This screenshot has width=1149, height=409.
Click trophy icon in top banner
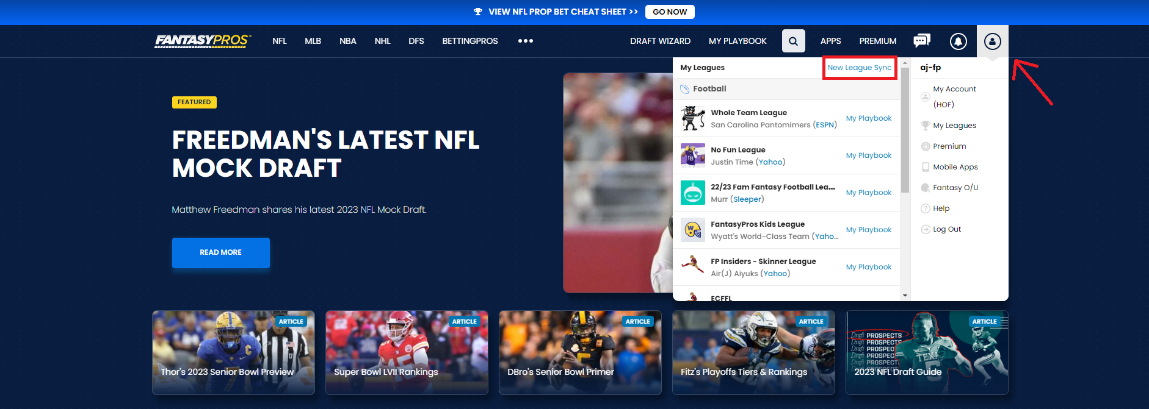(478, 12)
